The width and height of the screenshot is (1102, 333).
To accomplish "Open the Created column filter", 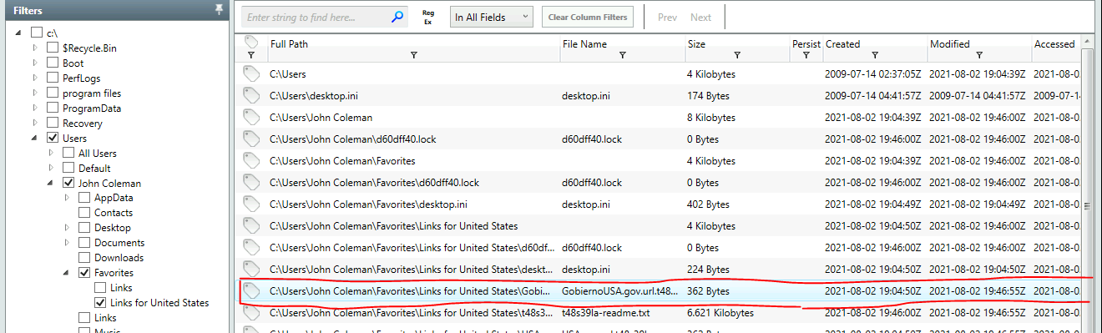I will [x=875, y=56].
